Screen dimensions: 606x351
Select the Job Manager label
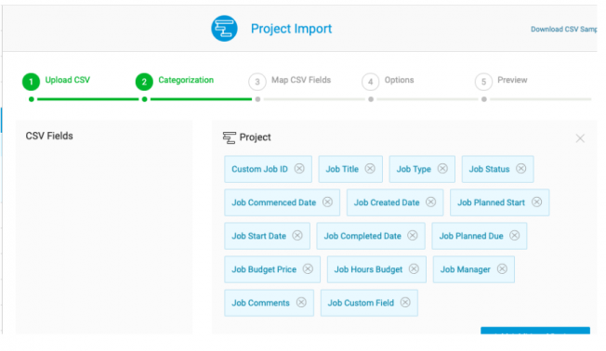coord(466,269)
